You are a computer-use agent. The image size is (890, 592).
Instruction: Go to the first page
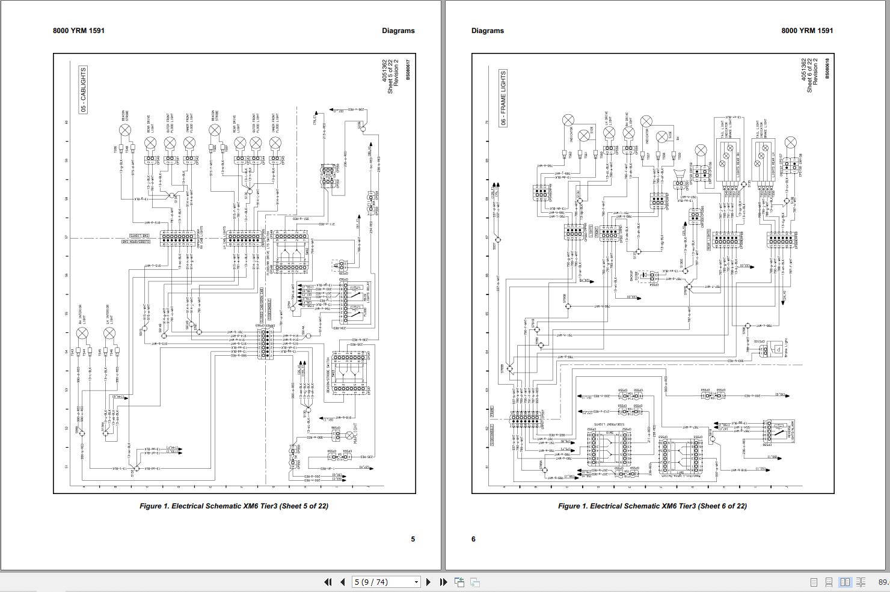(x=328, y=582)
